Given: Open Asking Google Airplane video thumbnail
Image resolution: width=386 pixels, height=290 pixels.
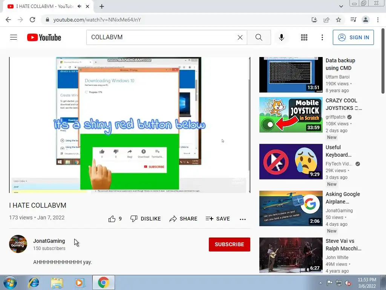Looking at the screenshot, I should 291,208.
